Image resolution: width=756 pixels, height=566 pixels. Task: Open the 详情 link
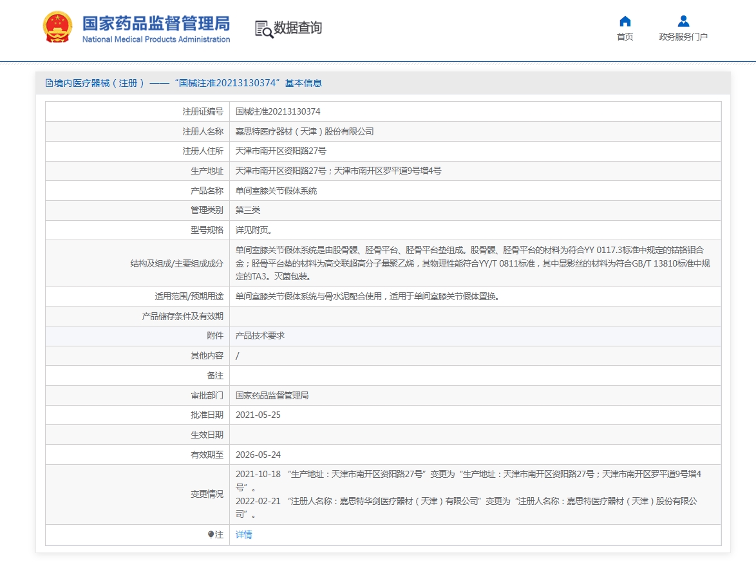point(243,534)
